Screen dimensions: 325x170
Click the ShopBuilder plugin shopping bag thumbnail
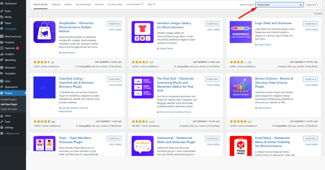44,32
